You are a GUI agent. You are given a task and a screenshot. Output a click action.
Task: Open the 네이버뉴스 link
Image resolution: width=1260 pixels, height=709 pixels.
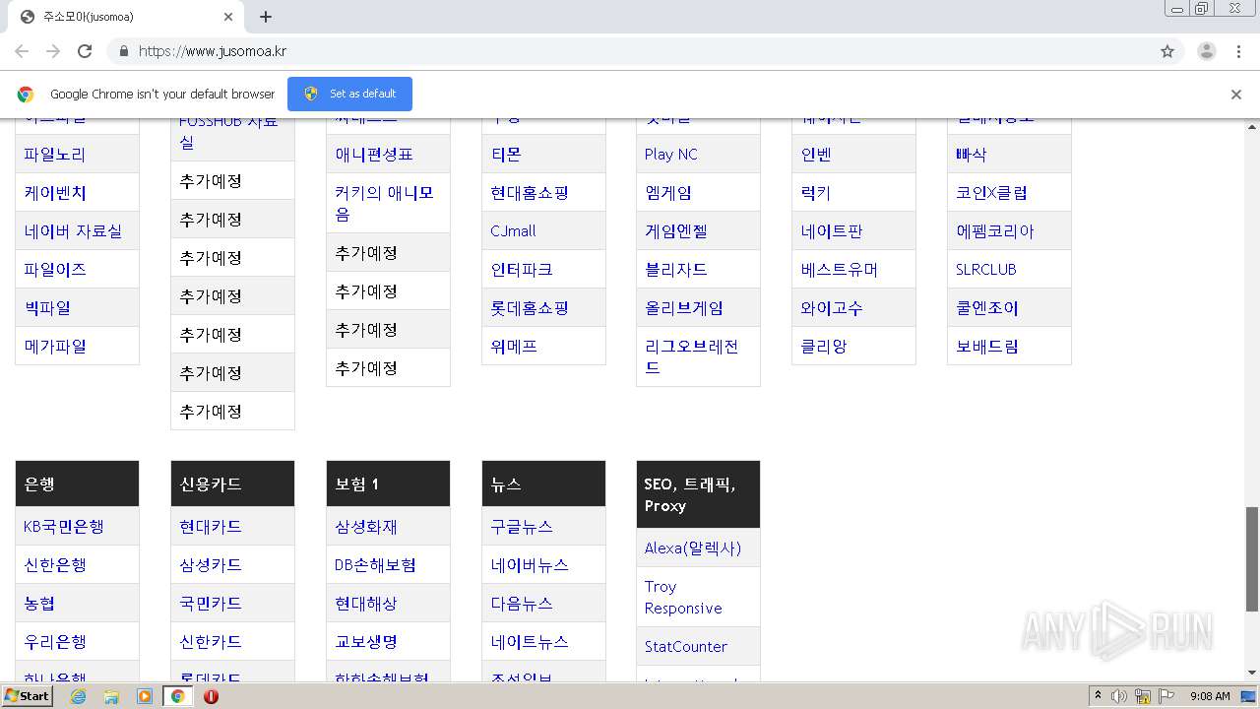(x=530, y=565)
